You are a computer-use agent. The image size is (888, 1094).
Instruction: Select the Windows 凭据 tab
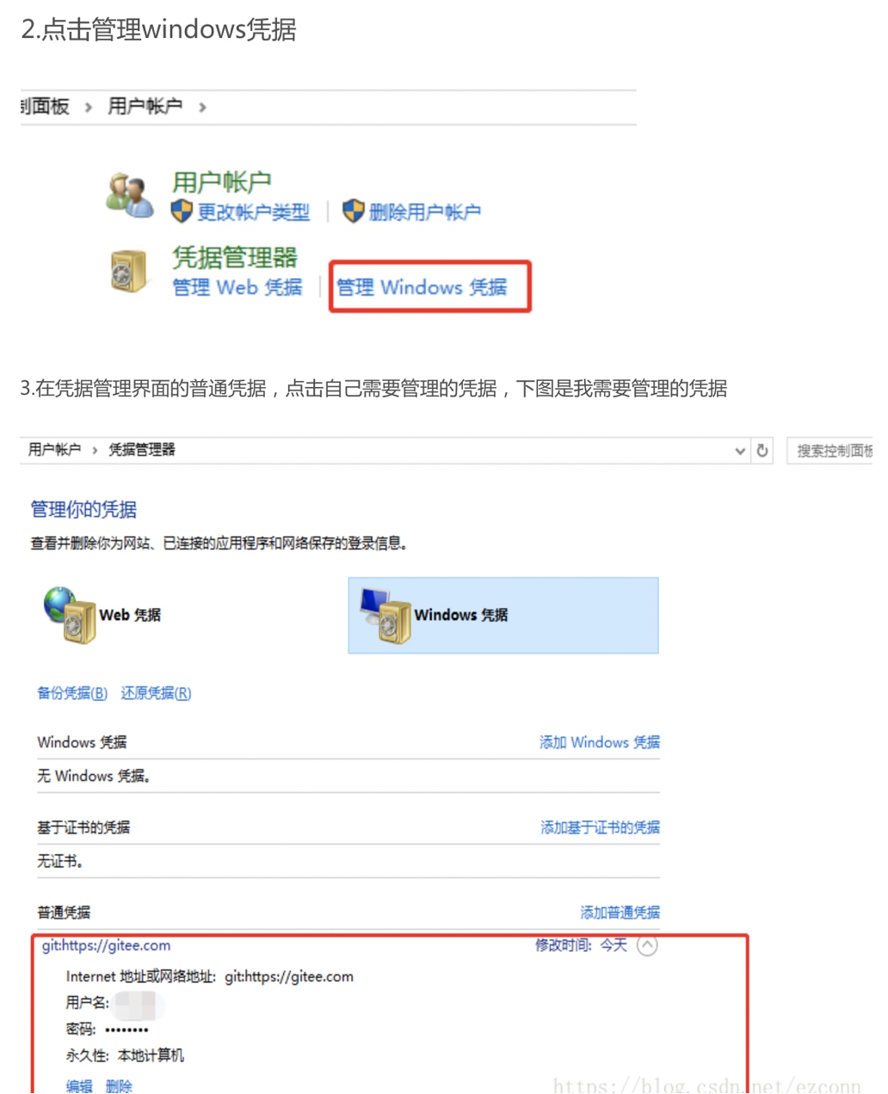503,615
